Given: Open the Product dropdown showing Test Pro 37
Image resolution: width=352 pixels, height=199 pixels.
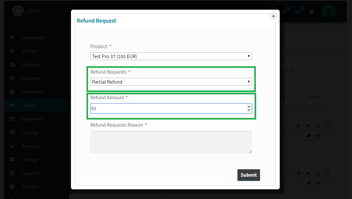Looking at the screenshot, I should pos(171,56).
